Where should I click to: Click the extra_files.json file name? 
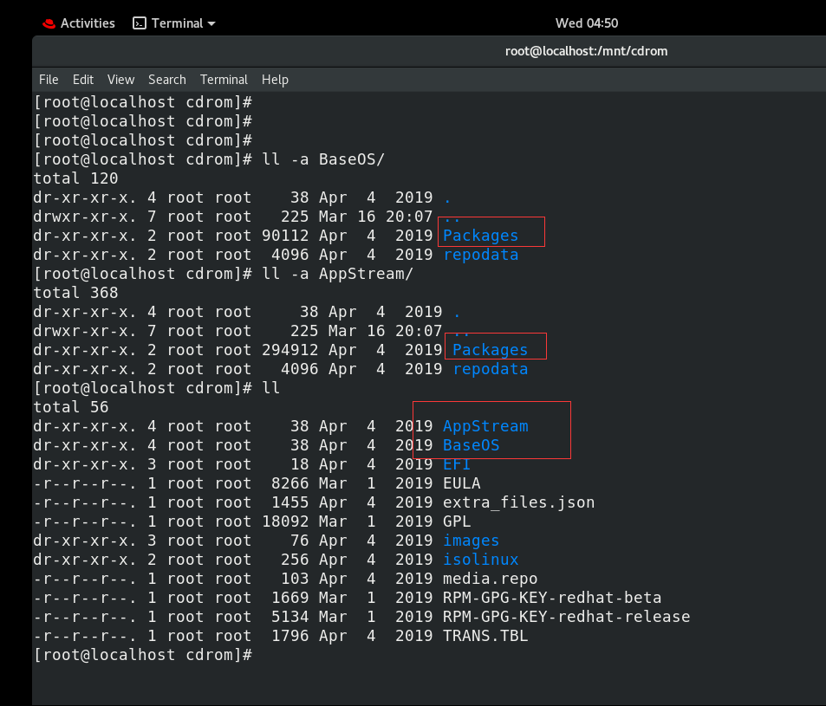518,502
